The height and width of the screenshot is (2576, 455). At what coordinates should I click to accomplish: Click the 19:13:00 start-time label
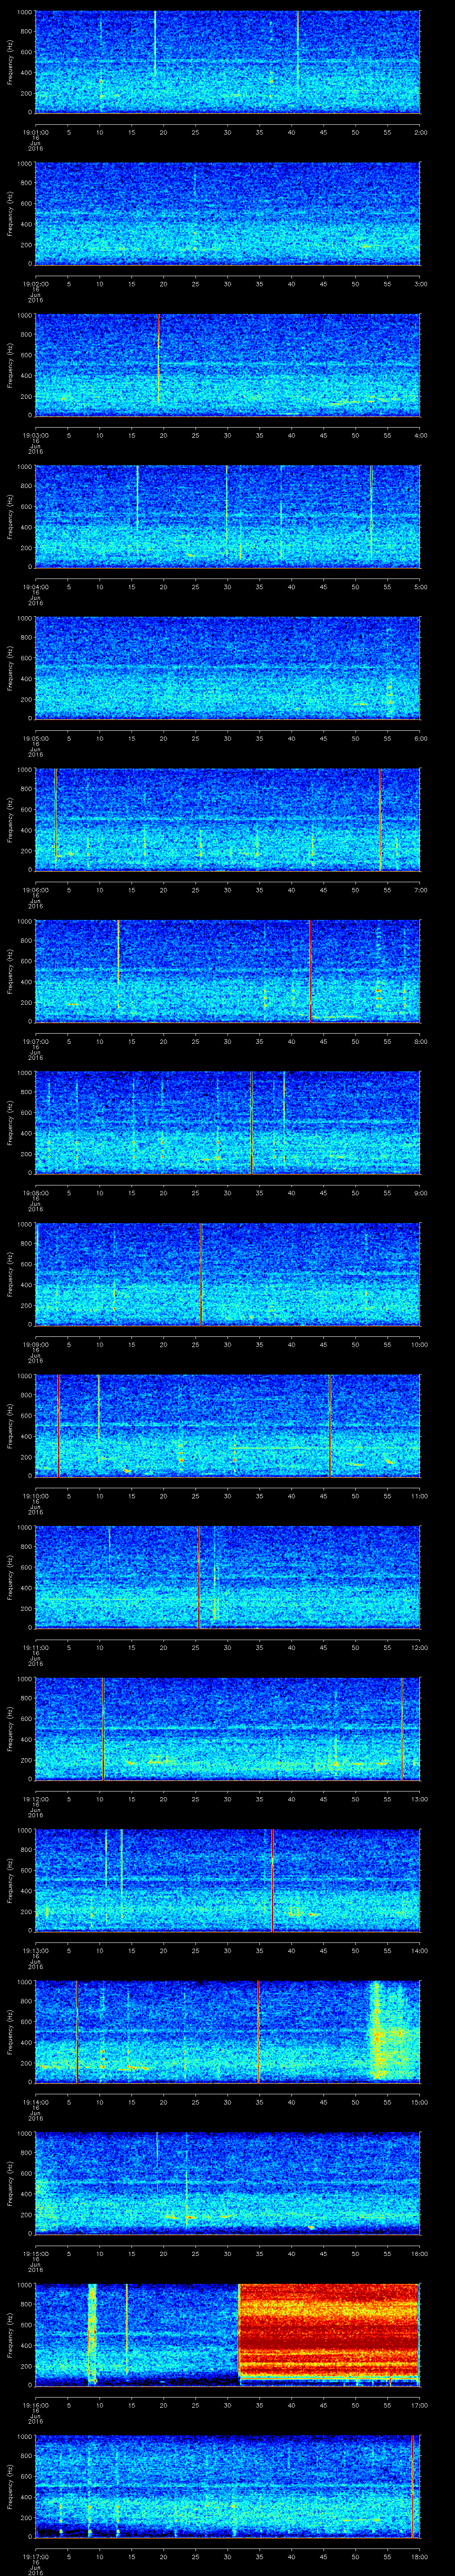[x=35, y=1950]
